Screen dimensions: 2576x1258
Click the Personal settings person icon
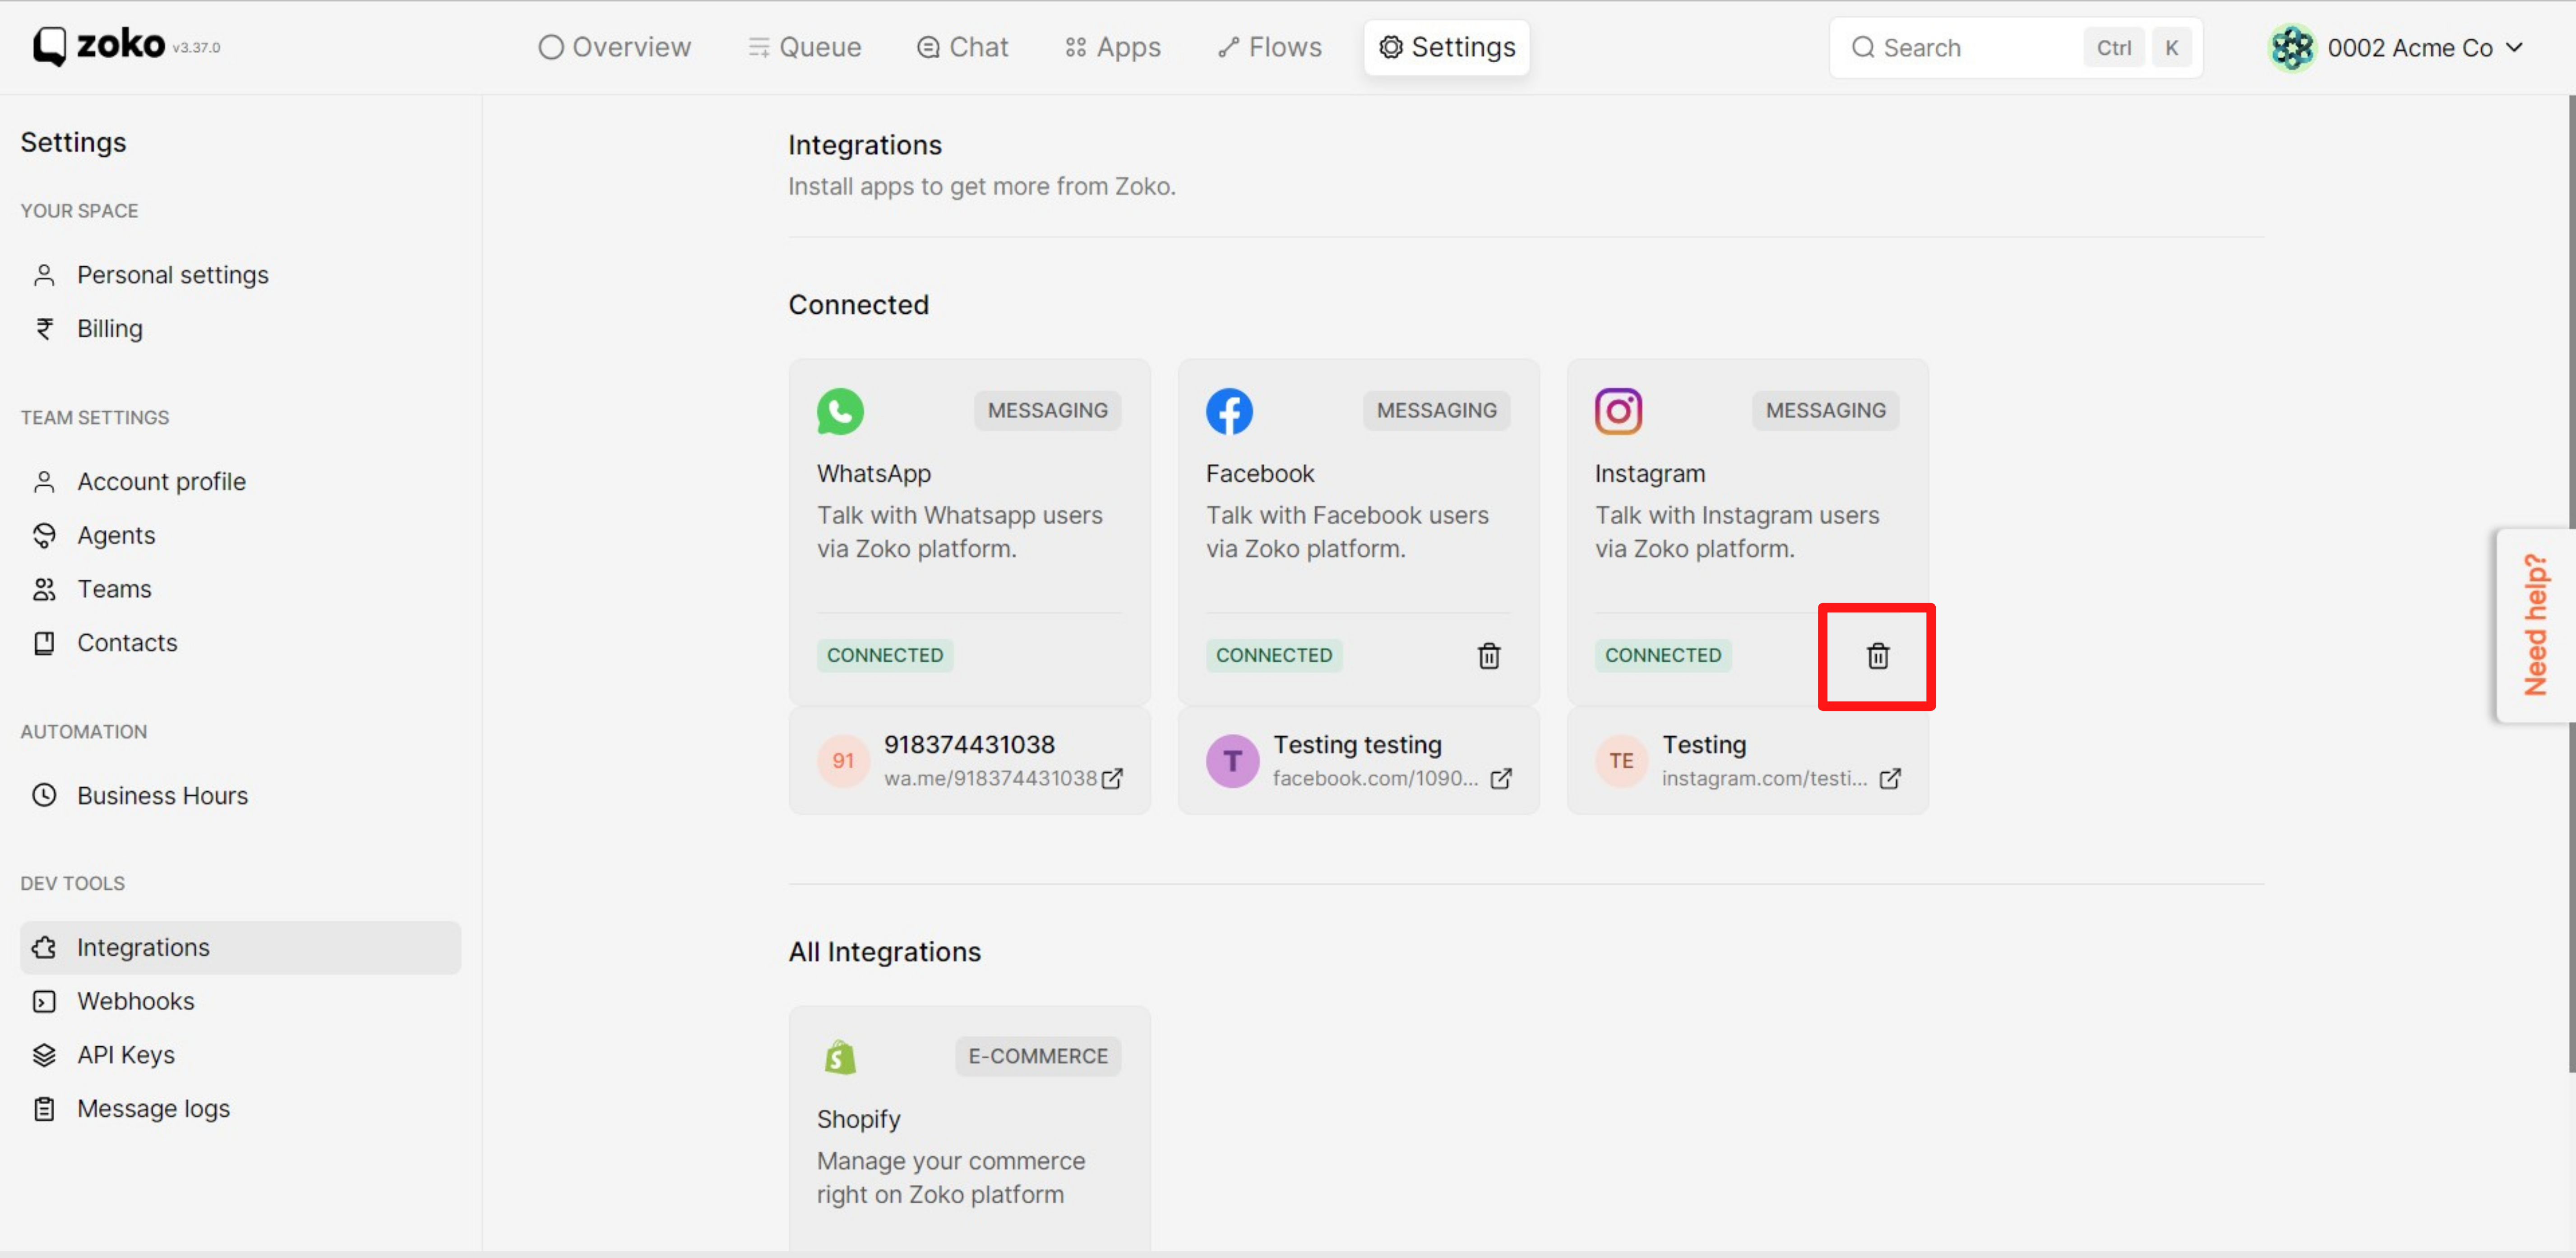44,274
